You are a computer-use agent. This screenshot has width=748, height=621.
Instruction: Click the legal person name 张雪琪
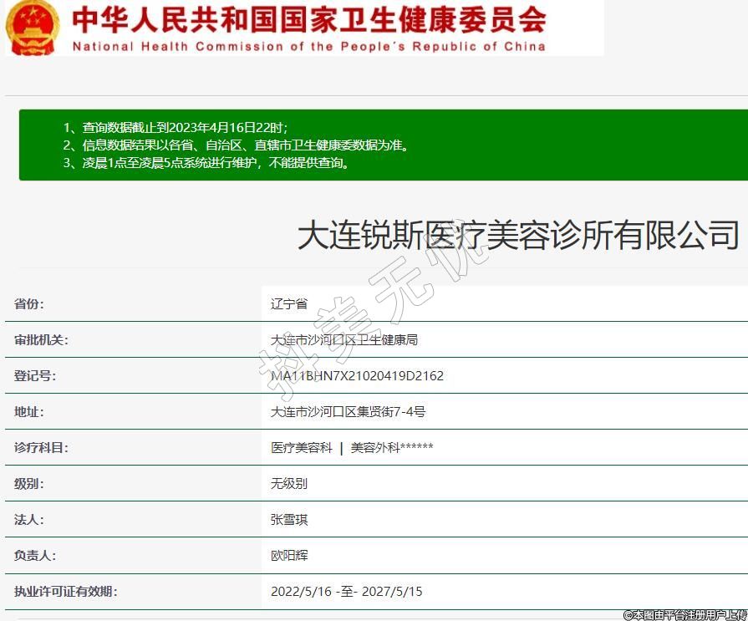289,520
